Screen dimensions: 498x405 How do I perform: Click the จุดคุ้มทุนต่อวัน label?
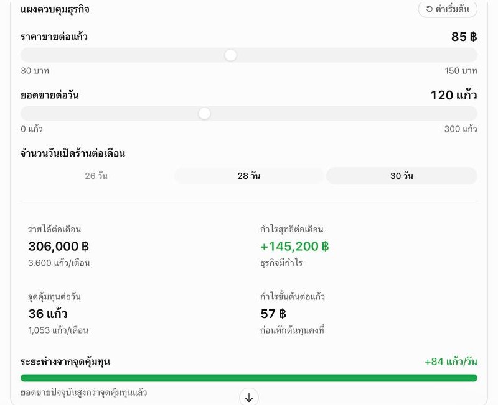click(x=54, y=297)
